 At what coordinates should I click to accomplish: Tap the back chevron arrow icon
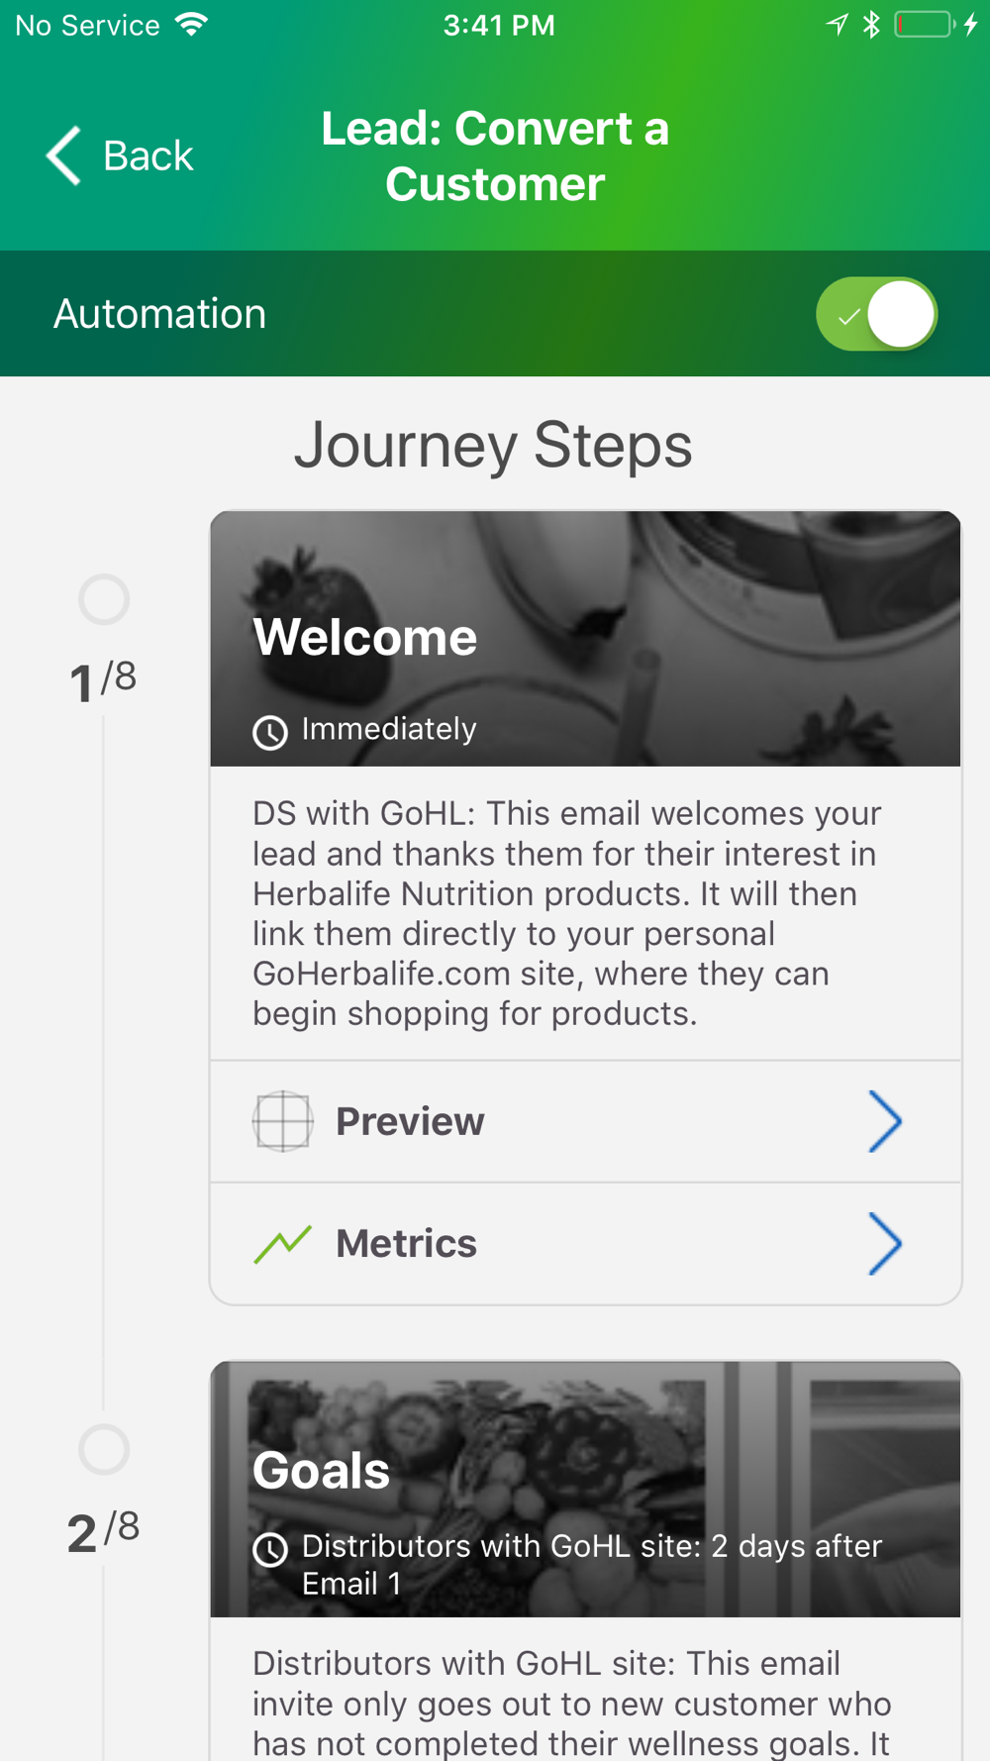pos(64,155)
